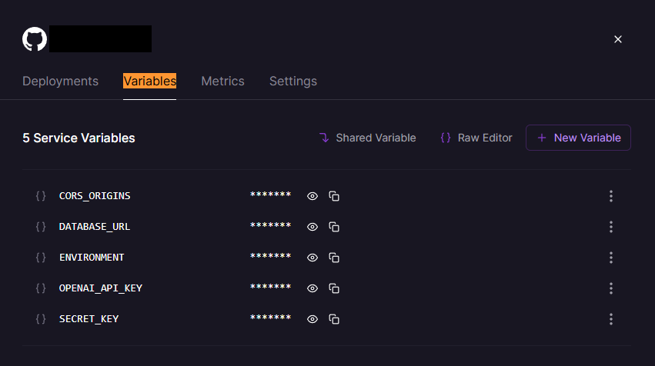Open the options menu for SECRET_KEY
The image size is (655, 366).
[x=611, y=319]
